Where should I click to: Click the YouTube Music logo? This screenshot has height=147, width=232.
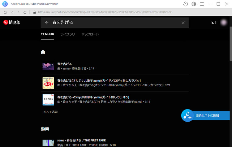pyautogui.click(x=11, y=22)
